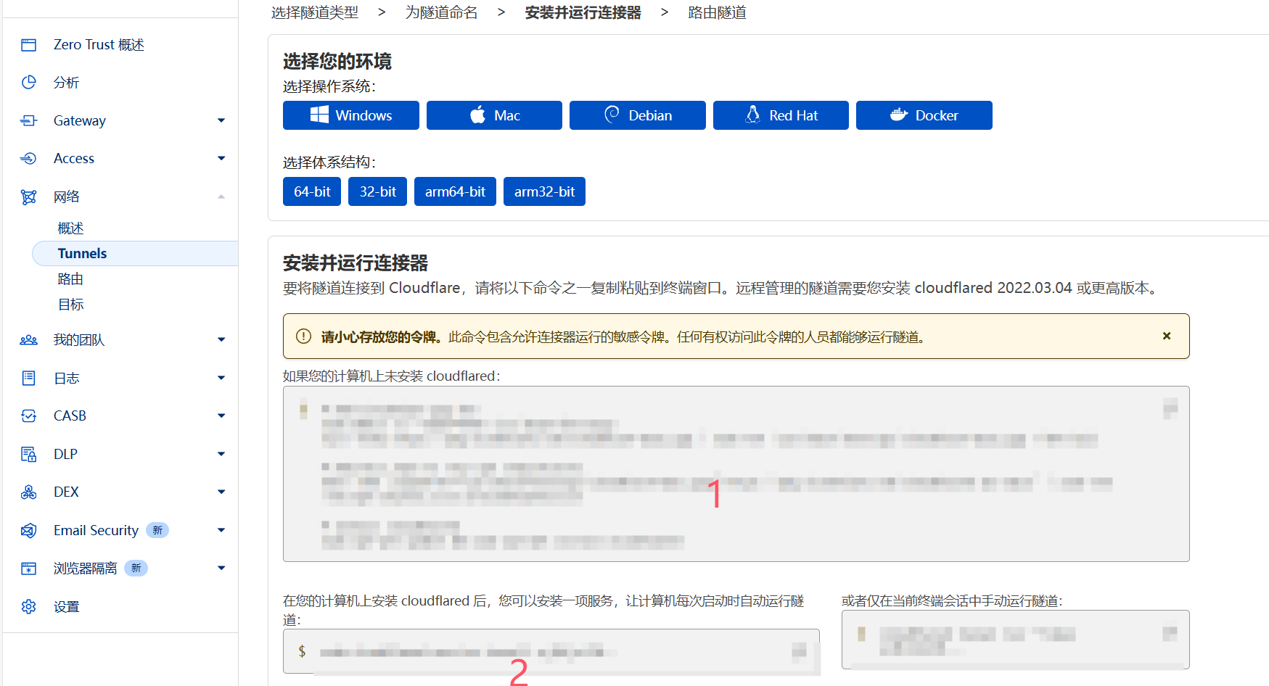Choose arm32-bit architecture

tap(544, 191)
